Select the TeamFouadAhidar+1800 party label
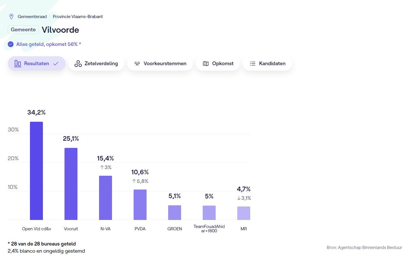This screenshot has width=410, height=257. 209,229
